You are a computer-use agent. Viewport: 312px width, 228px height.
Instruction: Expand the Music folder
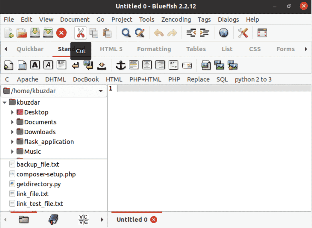(12, 152)
